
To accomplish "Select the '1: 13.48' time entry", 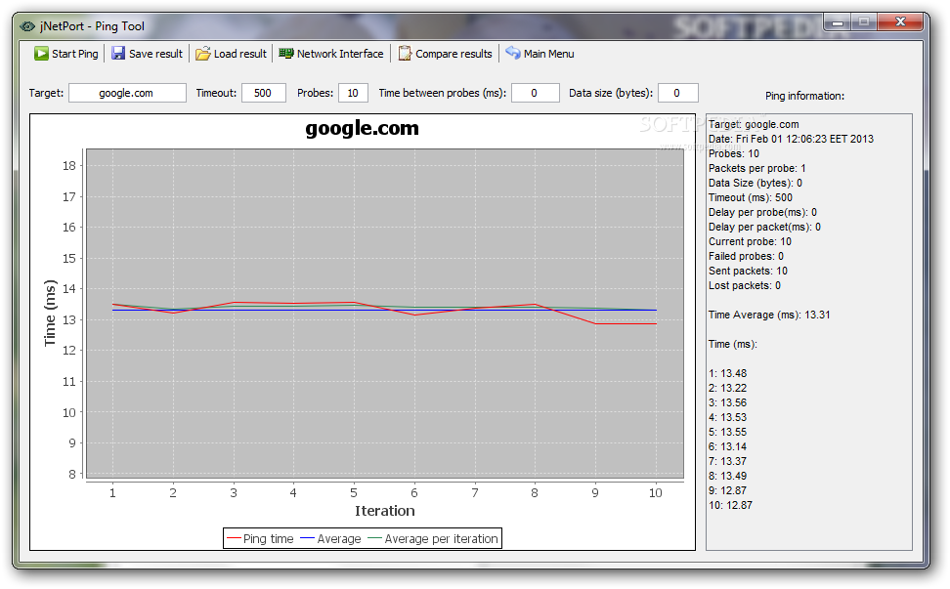I will (x=727, y=373).
